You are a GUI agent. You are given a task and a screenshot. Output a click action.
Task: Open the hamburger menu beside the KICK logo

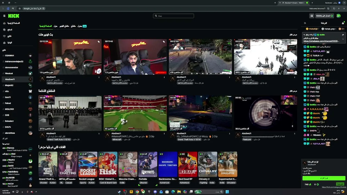(4, 16)
